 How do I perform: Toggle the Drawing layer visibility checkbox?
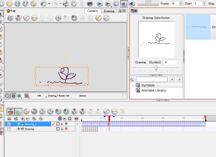tap(9, 129)
